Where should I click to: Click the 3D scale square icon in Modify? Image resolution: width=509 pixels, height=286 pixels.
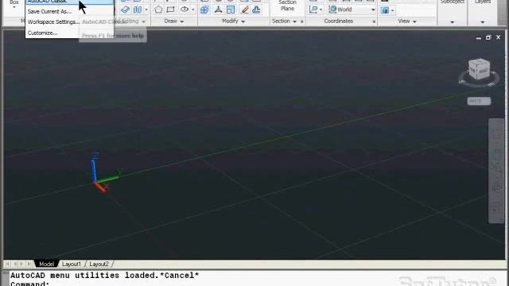coord(231,10)
